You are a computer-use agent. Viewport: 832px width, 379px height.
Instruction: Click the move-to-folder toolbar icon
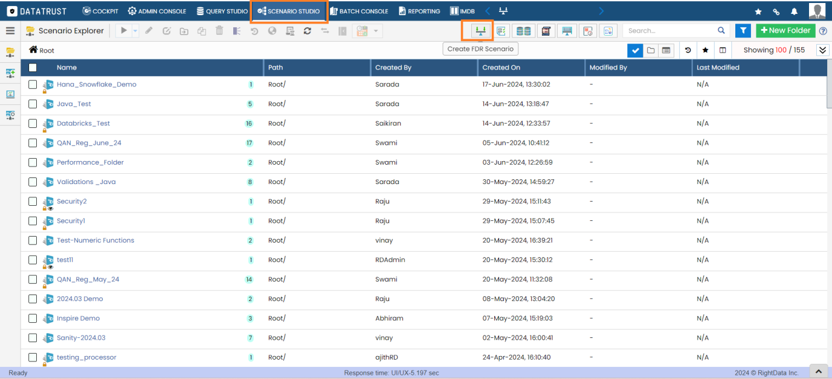(x=184, y=31)
